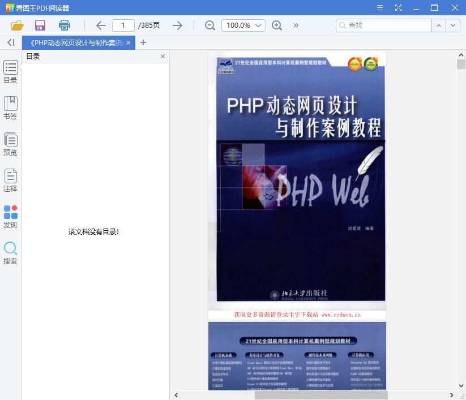The width and height of the screenshot is (466, 400).
Task: Open the hamburger main menu in the title bar
Action: 380,8
